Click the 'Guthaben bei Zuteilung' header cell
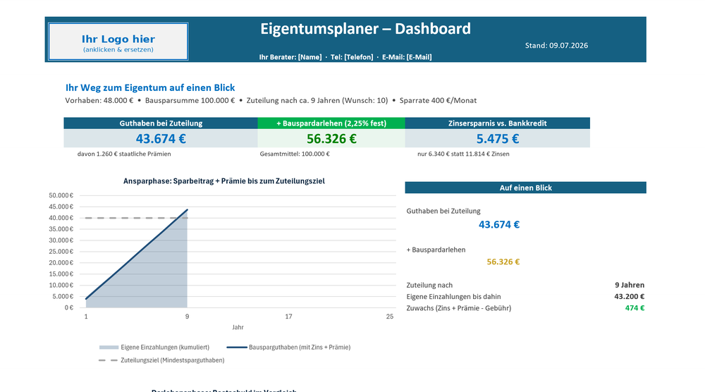 (161, 123)
